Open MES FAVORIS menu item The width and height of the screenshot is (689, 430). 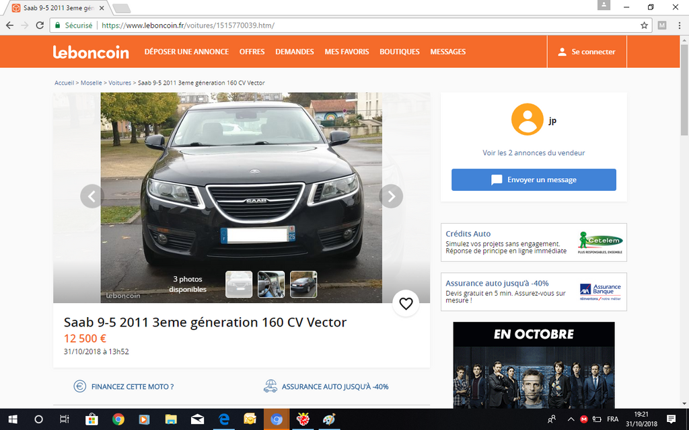(x=347, y=52)
